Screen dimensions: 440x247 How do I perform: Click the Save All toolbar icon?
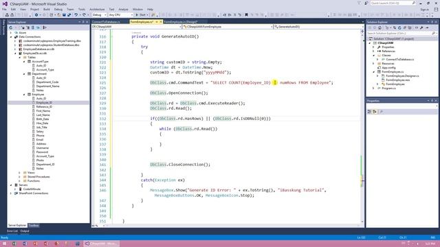tap(69, 15)
